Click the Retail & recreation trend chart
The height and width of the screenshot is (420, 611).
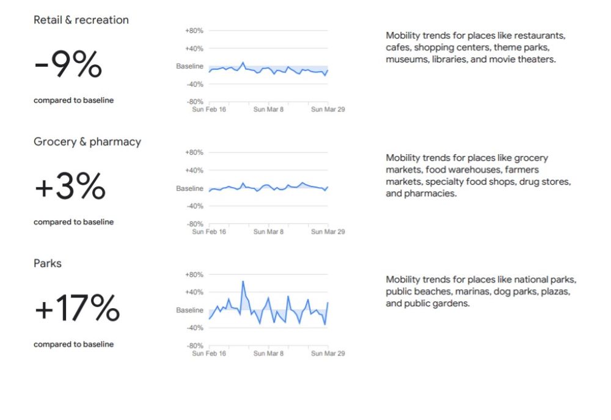tap(268, 70)
